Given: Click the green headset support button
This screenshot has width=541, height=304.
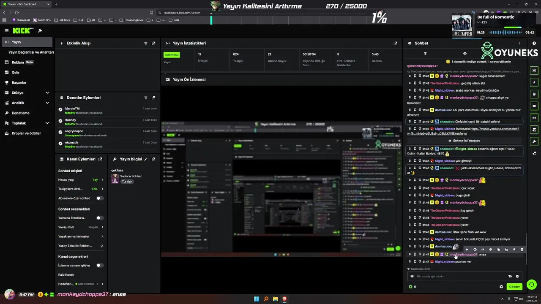Looking at the screenshot, I should click(x=532, y=285).
